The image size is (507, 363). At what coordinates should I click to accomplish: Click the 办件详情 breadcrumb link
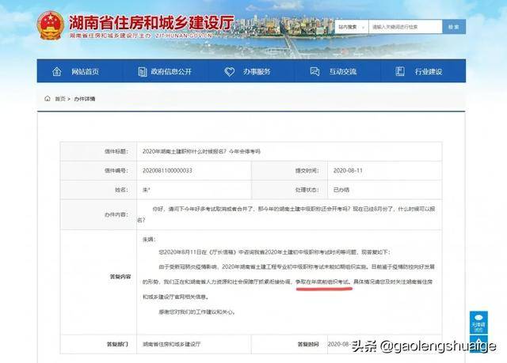(85, 99)
